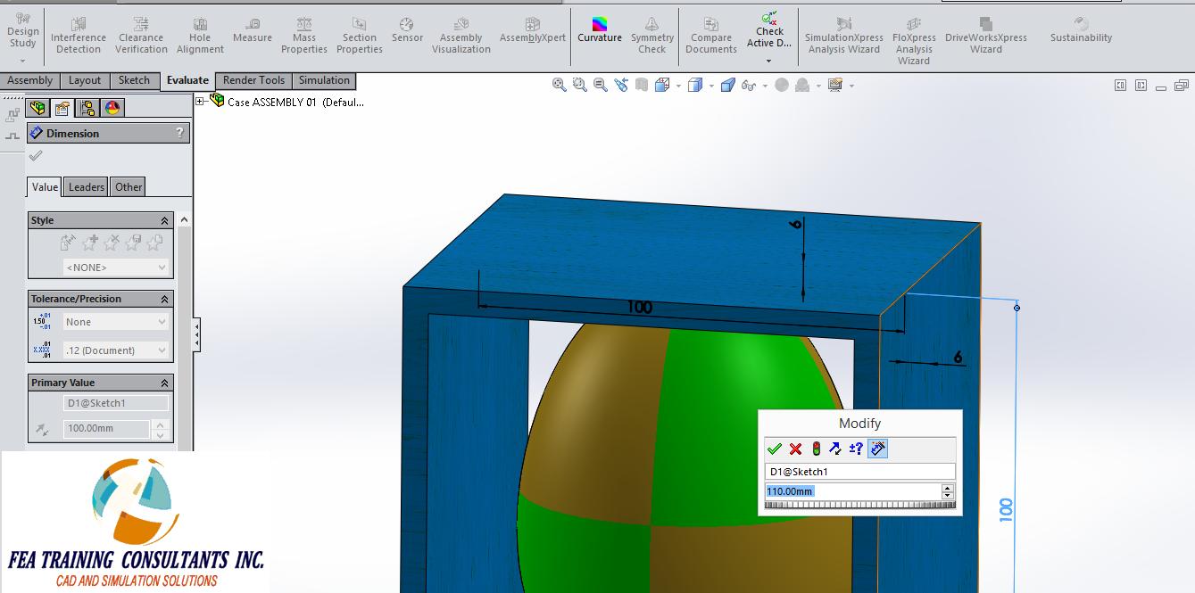Confirm Dimension with OK checkmark
Viewport: 1195px width, 593px height.
(x=36, y=156)
